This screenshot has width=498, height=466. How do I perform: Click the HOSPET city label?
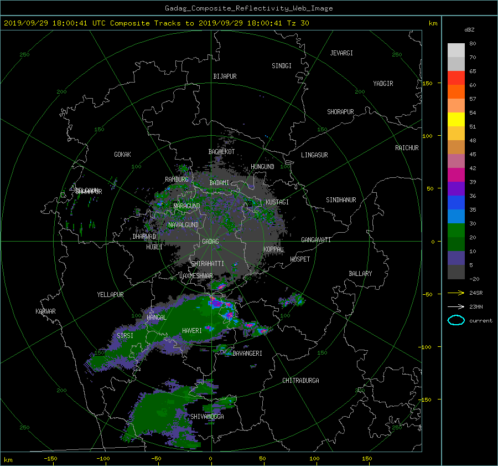point(300,259)
